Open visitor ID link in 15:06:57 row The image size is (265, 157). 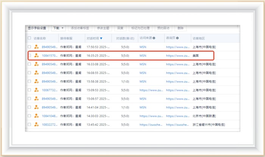pos(50,99)
